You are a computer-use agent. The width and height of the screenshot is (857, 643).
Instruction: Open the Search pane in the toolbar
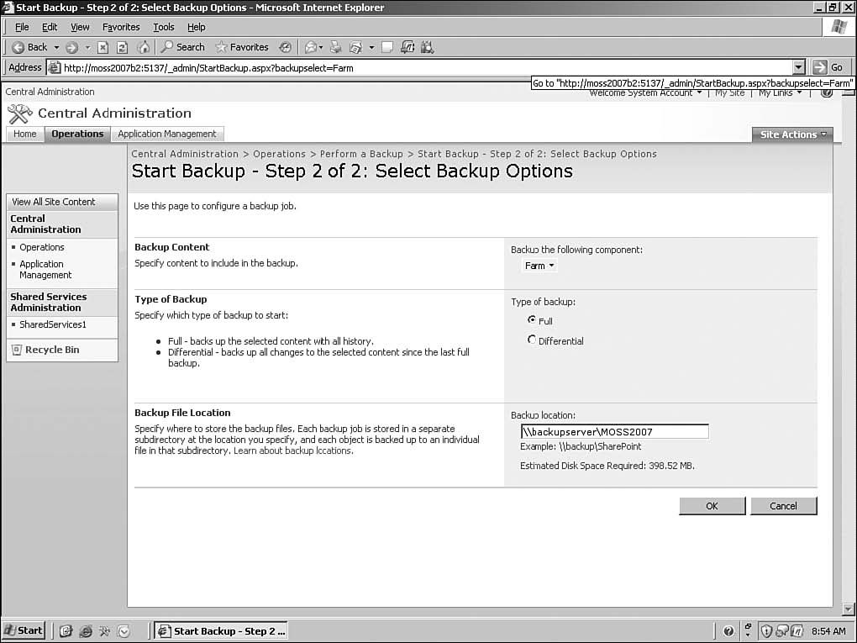182,47
